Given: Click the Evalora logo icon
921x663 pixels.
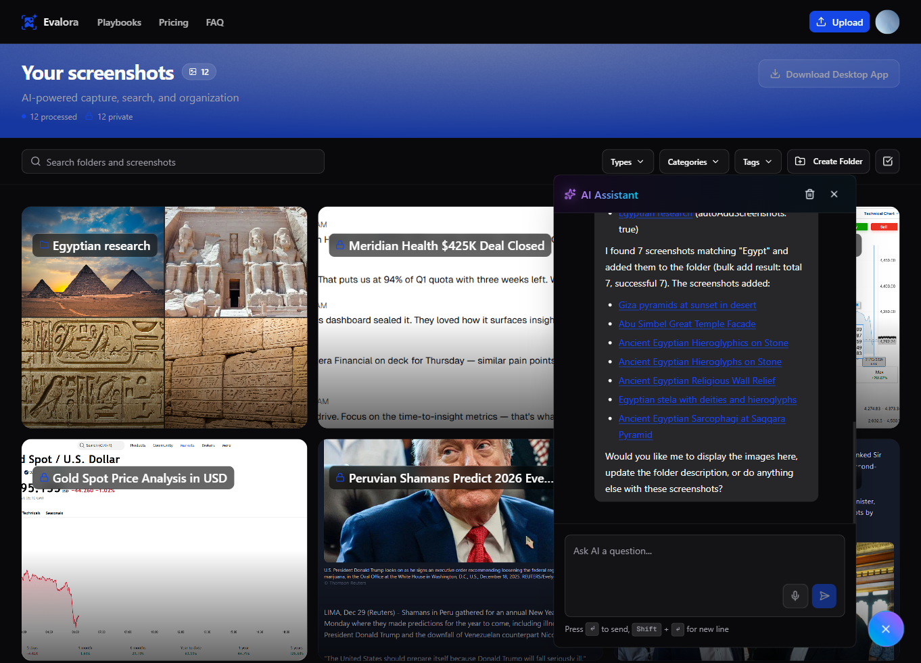Looking at the screenshot, I should coord(29,22).
